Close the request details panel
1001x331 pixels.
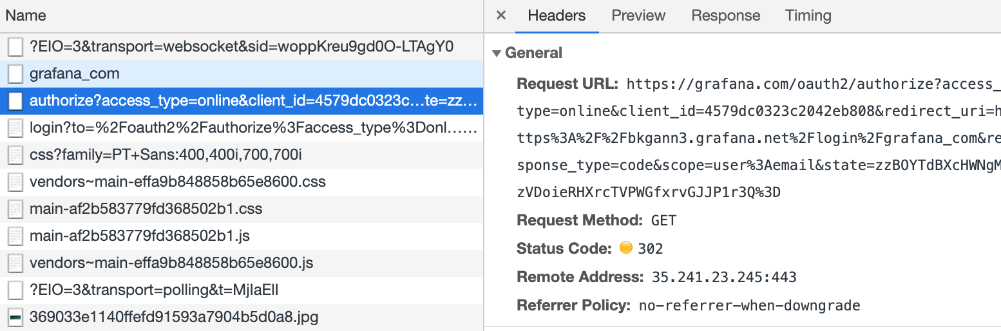tap(501, 15)
